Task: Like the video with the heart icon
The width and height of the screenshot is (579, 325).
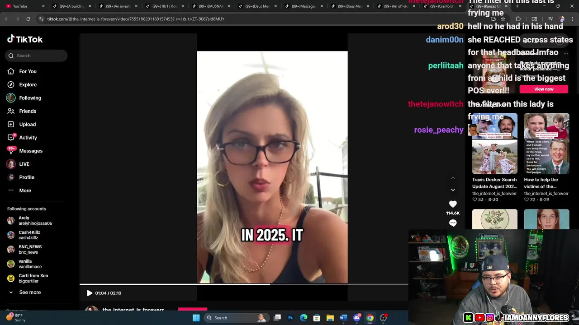Action: pyautogui.click(x=453, y=204)
